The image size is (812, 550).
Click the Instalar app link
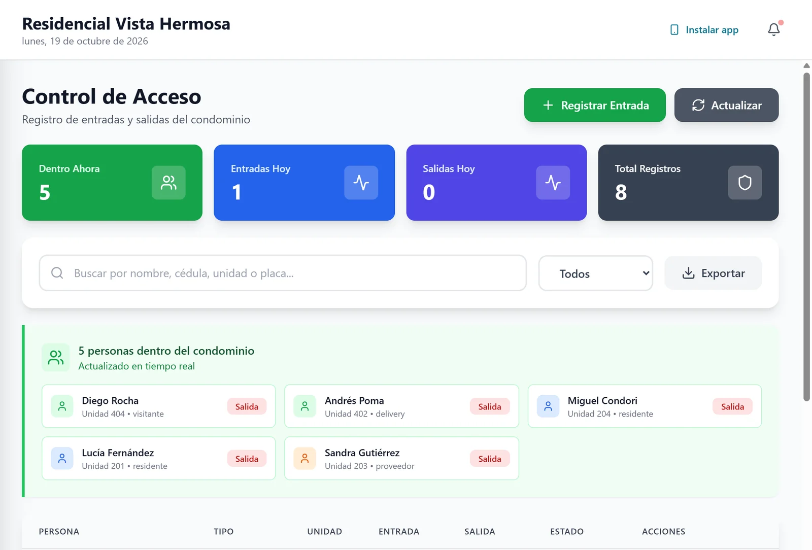click(x=704, y=30)
